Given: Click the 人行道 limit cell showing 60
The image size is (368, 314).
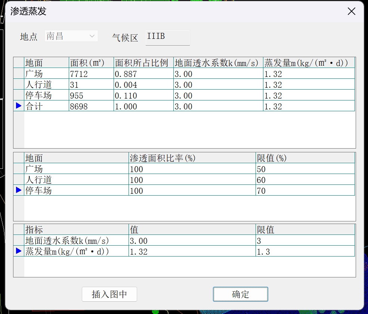Looking at the screenshot, I should click(304, 180).
